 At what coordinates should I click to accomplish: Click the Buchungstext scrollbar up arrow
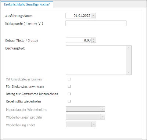click(x=129, y=48)
